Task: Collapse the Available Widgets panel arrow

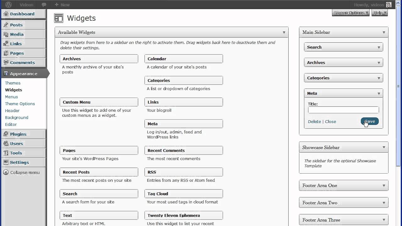Action: [x=284, y=32]
